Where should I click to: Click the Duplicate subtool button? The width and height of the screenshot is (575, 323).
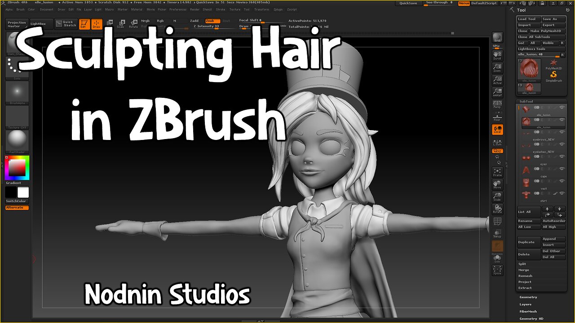pyautogui.click(x=529, y=242)
